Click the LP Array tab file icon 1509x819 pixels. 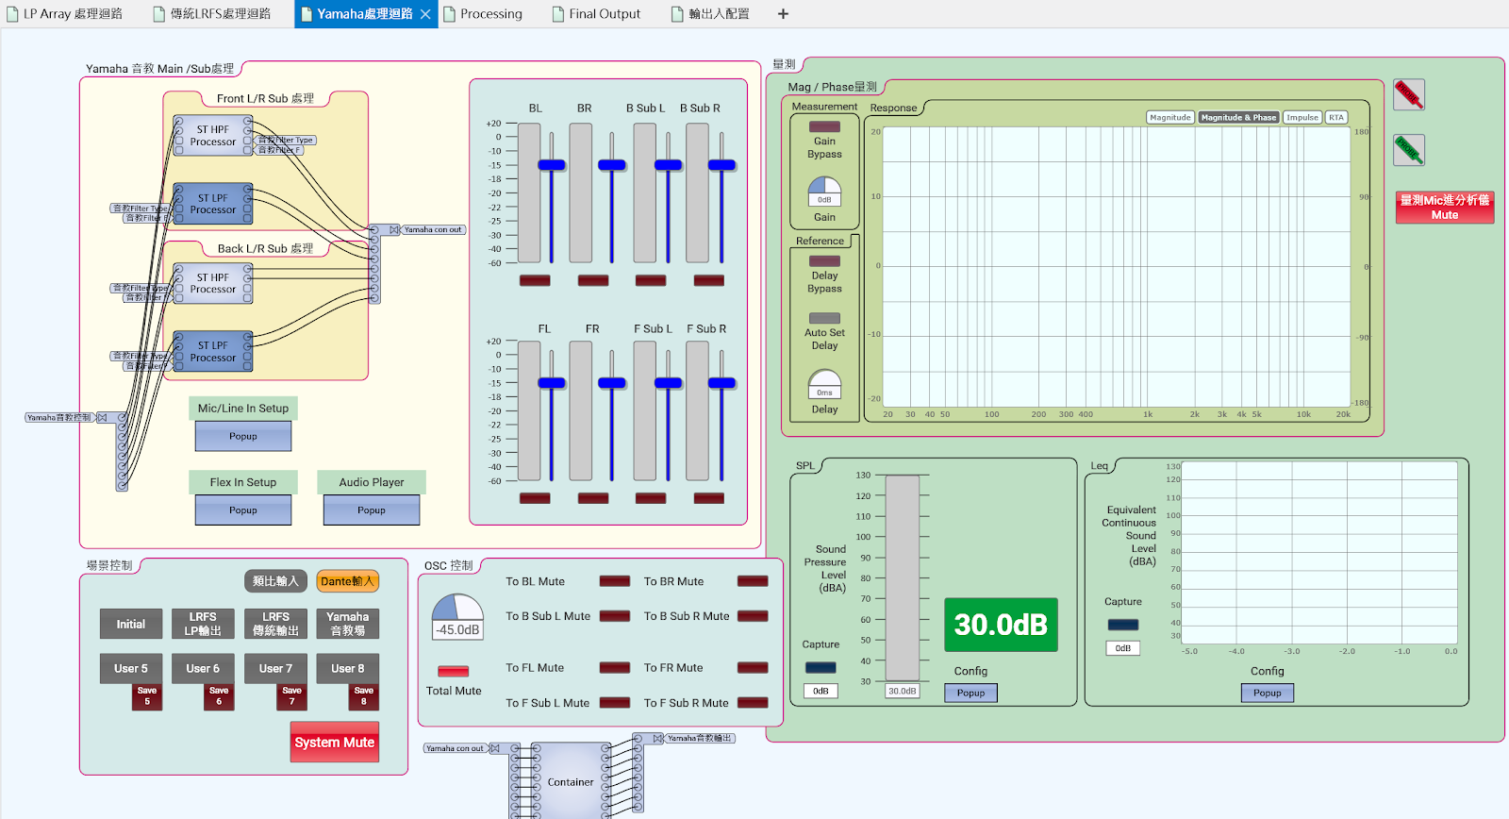tap(13, 14)
